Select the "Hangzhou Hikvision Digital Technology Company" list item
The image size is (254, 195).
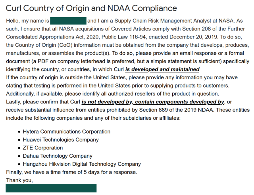coord(82,164)
